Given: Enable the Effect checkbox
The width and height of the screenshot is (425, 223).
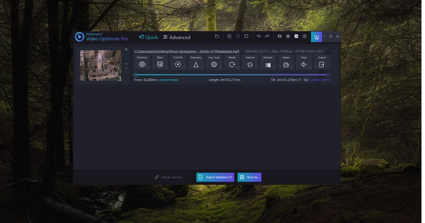Looking at the screenshot, I should pos(166,67).
